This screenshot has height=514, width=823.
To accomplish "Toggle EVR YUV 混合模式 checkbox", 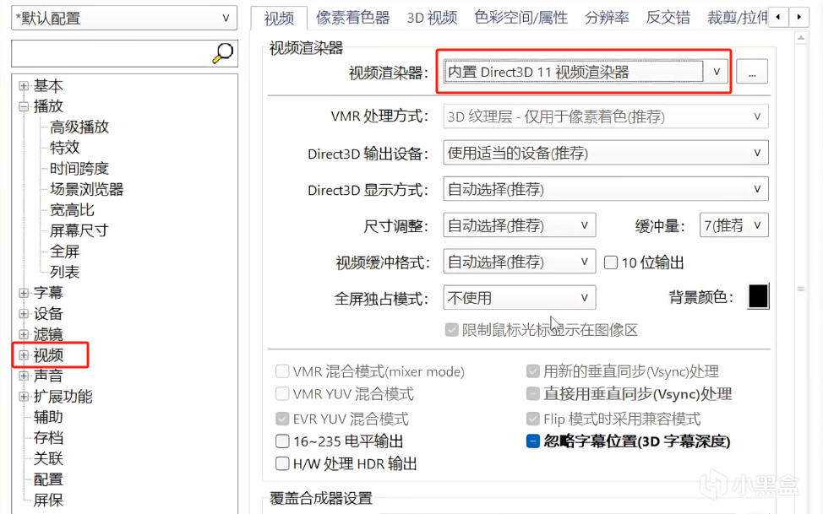I will 282,419.
